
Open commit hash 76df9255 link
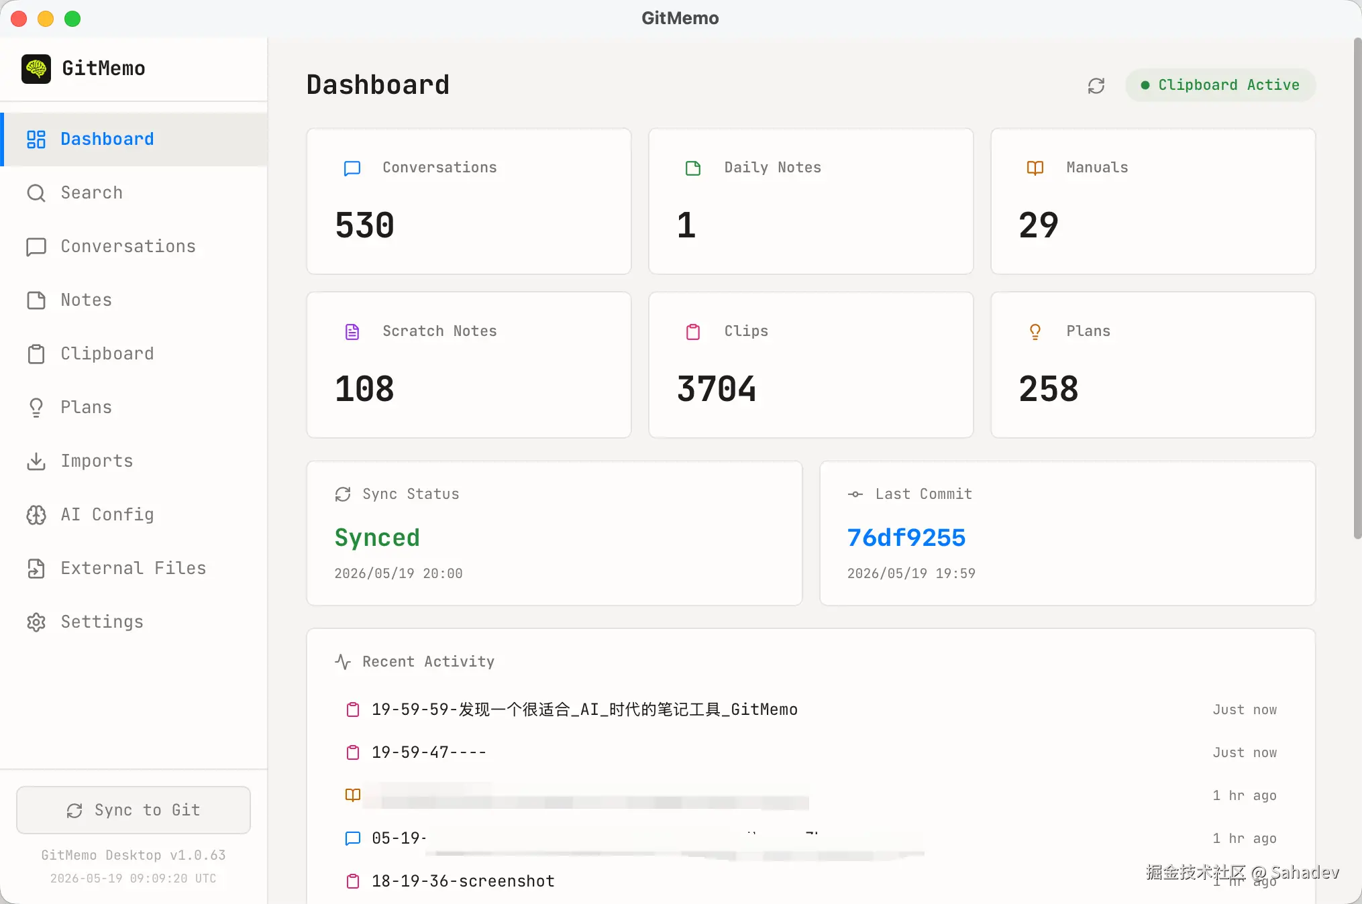[906, 538]
